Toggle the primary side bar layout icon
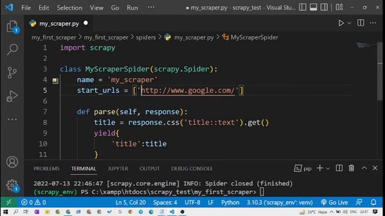This screenshot has width=385, height=216. (x=303, y=7)
